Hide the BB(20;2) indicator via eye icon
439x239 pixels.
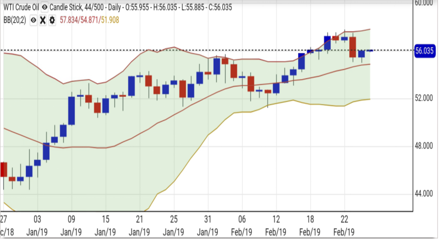coord(33,20)
